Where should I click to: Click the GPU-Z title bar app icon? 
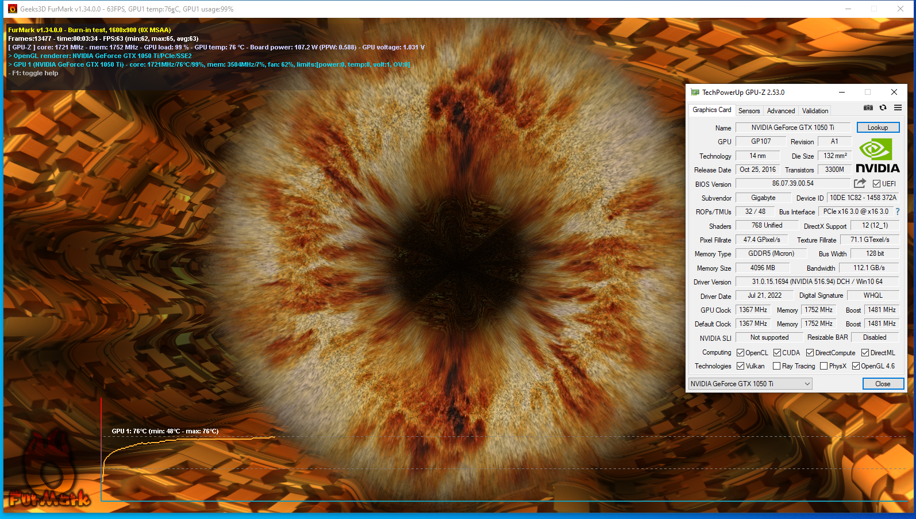[695, 92]
